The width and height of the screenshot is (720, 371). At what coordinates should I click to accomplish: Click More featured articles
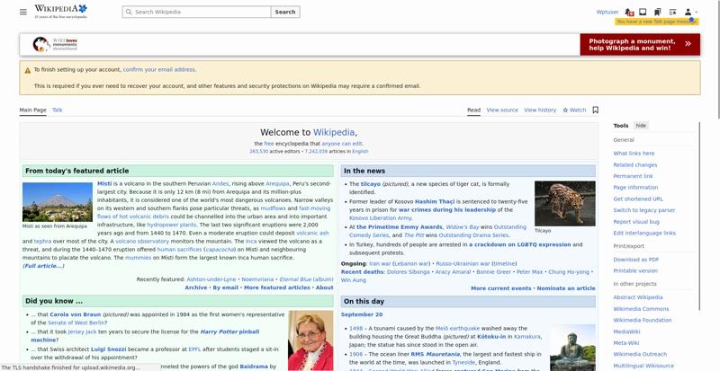click(277, 287)
